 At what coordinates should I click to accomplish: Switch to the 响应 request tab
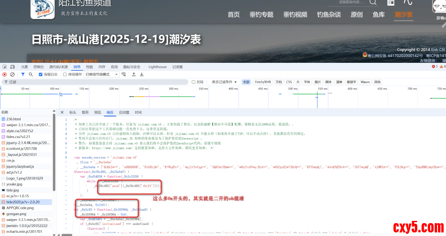[110, 113]
